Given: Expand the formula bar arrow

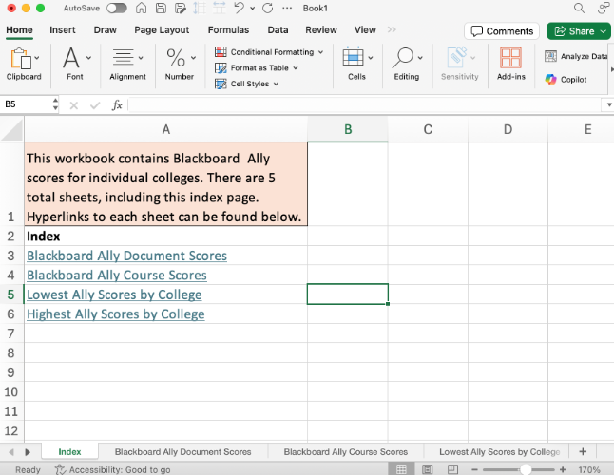Looking at the screenshot, I should (609, 104).
